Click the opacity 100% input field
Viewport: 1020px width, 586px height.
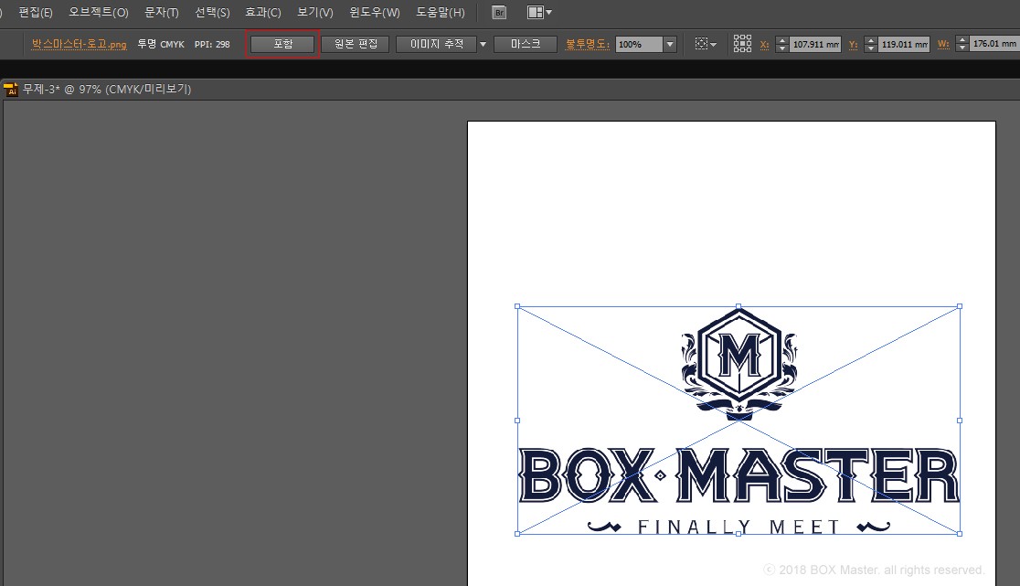(639, 44)
